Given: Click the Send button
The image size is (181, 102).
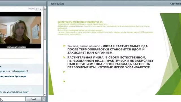Looking at the screenshot, I should click(x=33, y=99).
